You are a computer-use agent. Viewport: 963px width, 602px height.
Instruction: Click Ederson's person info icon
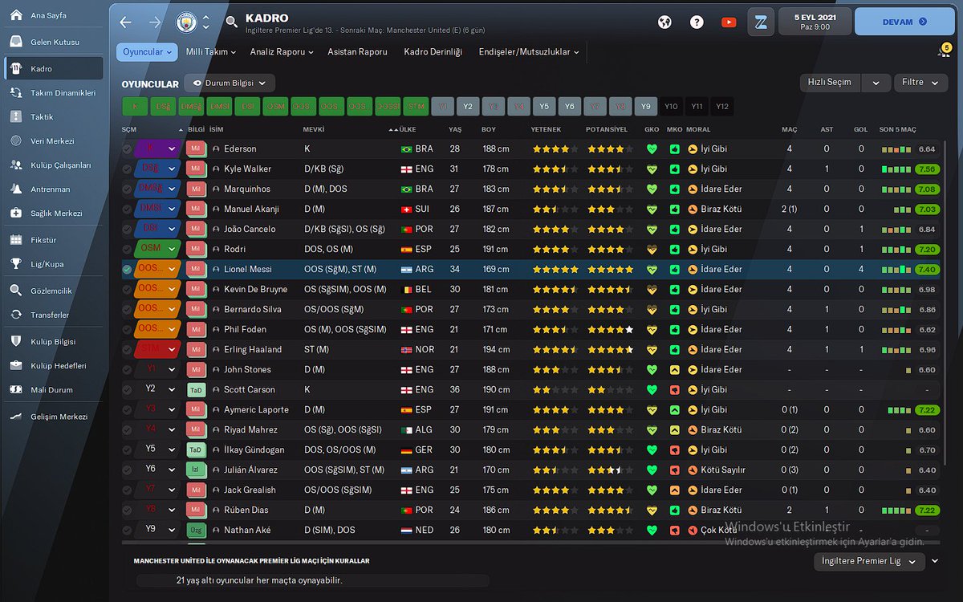tap(216, 149)
